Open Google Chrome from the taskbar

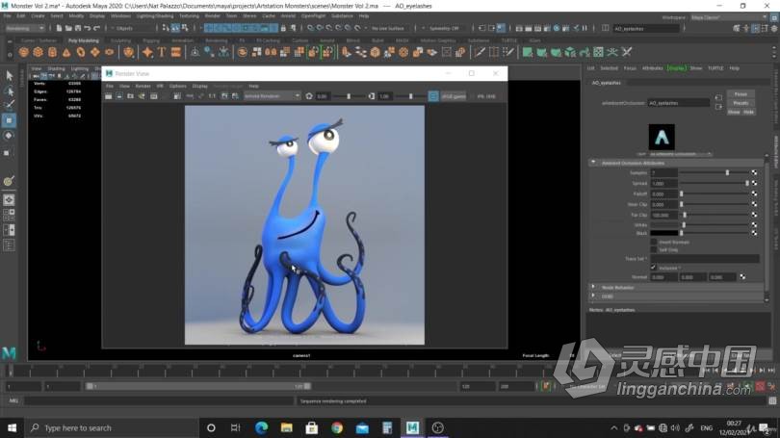click(x=337, y=427)
